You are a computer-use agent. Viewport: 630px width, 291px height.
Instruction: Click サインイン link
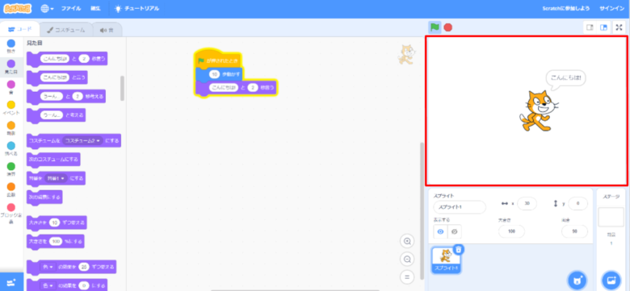coord(611,8)
